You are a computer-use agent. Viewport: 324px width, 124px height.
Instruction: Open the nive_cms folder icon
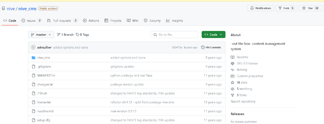pos(34,58)
